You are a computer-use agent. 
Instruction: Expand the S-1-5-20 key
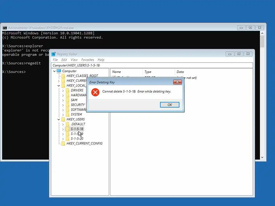coord(63,139)
